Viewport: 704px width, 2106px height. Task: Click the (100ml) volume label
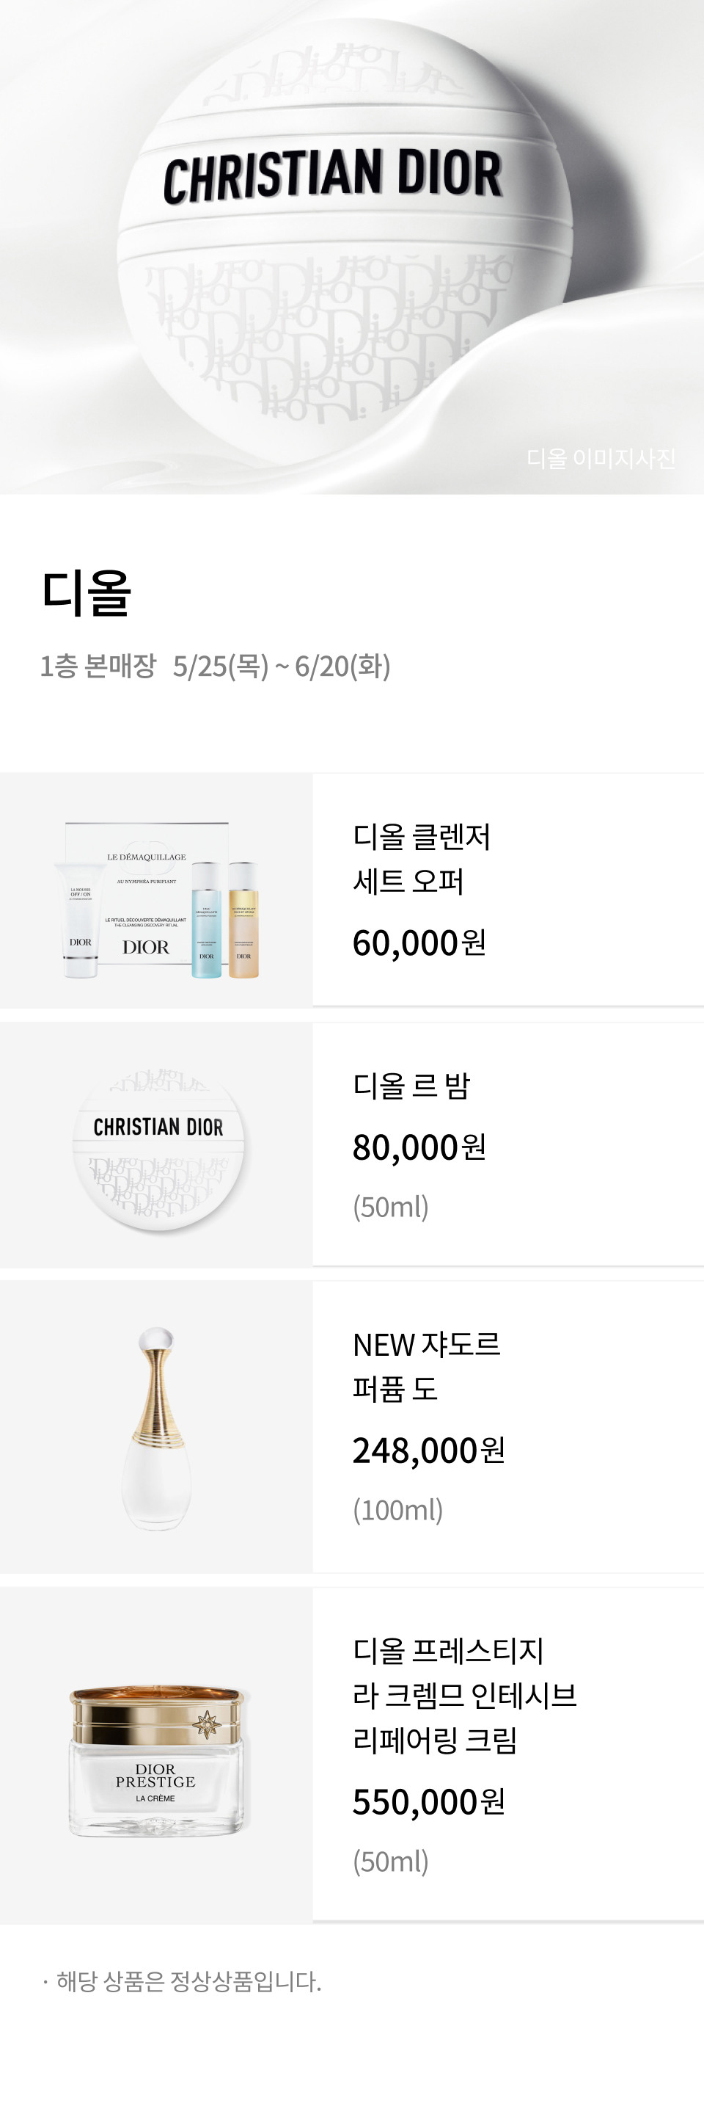(397, 1509)
